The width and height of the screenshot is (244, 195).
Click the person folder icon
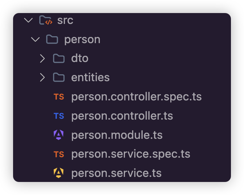pos(52,39)
